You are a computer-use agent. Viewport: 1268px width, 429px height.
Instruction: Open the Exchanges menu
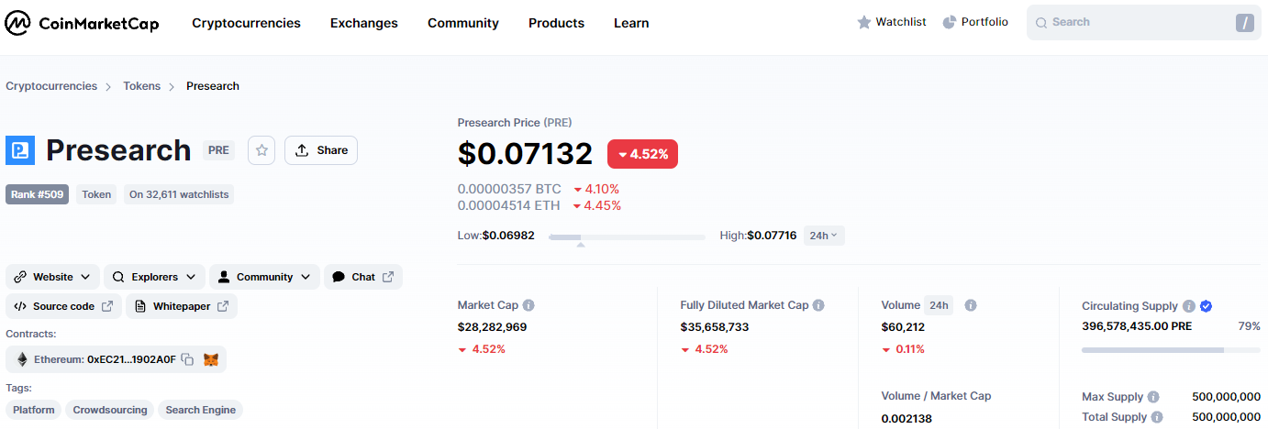pyautogui.click(x=364, y=23)
